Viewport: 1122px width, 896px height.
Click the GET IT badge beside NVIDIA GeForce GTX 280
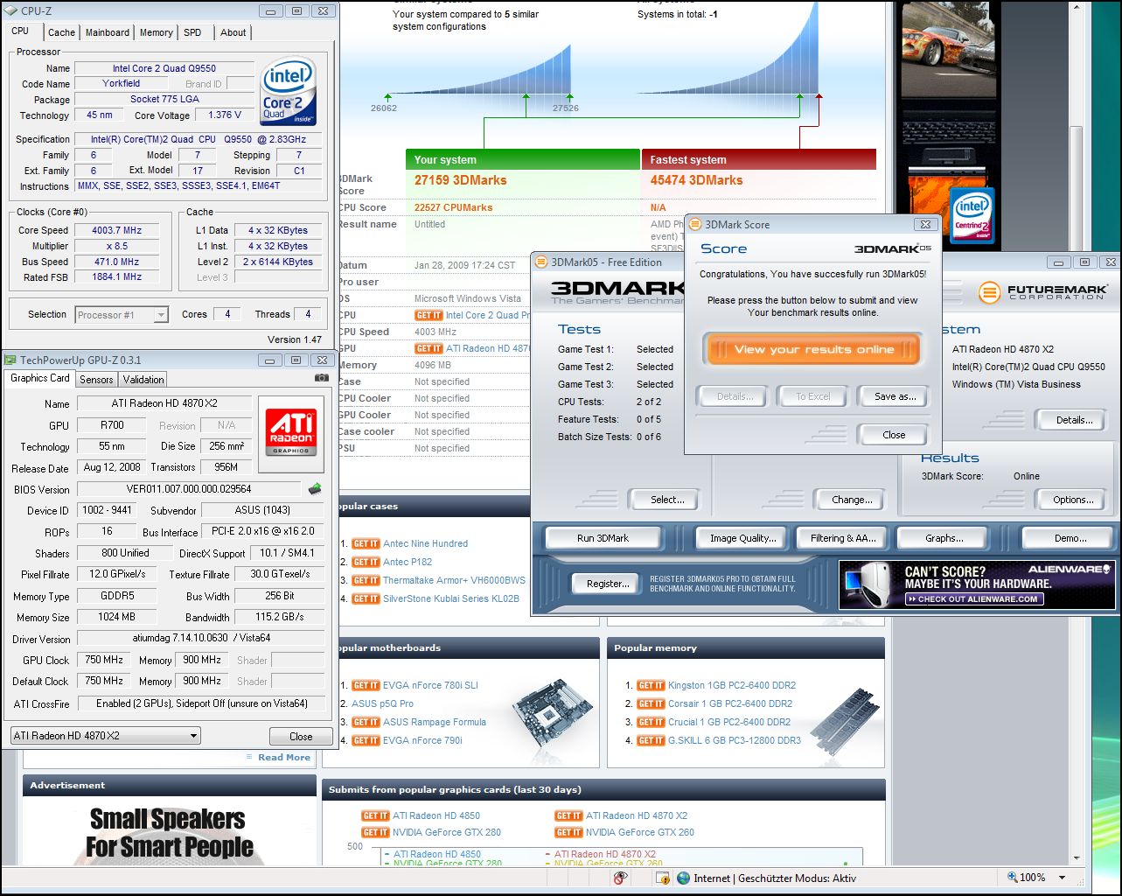[375, 833]
